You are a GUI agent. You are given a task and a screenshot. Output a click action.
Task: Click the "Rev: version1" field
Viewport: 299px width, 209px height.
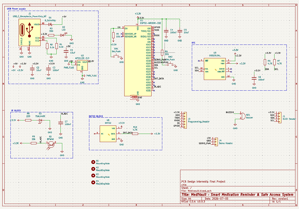coord(280,199)
